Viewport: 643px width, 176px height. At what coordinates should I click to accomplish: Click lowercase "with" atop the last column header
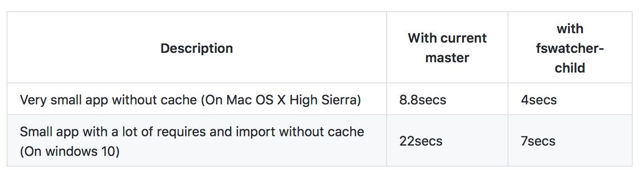pos(570,29)
